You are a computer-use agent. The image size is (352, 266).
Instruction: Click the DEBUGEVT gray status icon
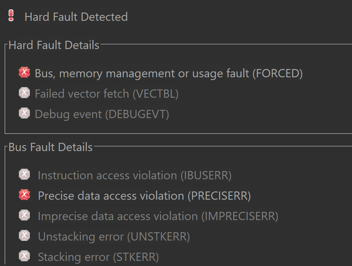point(24,113)
